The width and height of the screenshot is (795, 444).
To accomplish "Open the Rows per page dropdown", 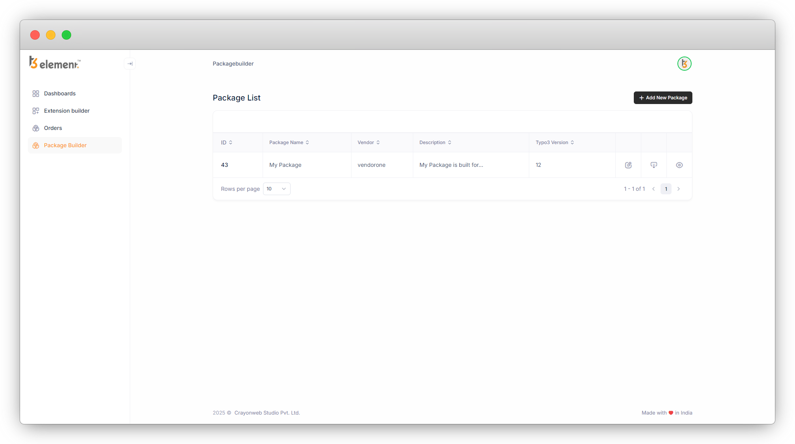I will (276, 189).
